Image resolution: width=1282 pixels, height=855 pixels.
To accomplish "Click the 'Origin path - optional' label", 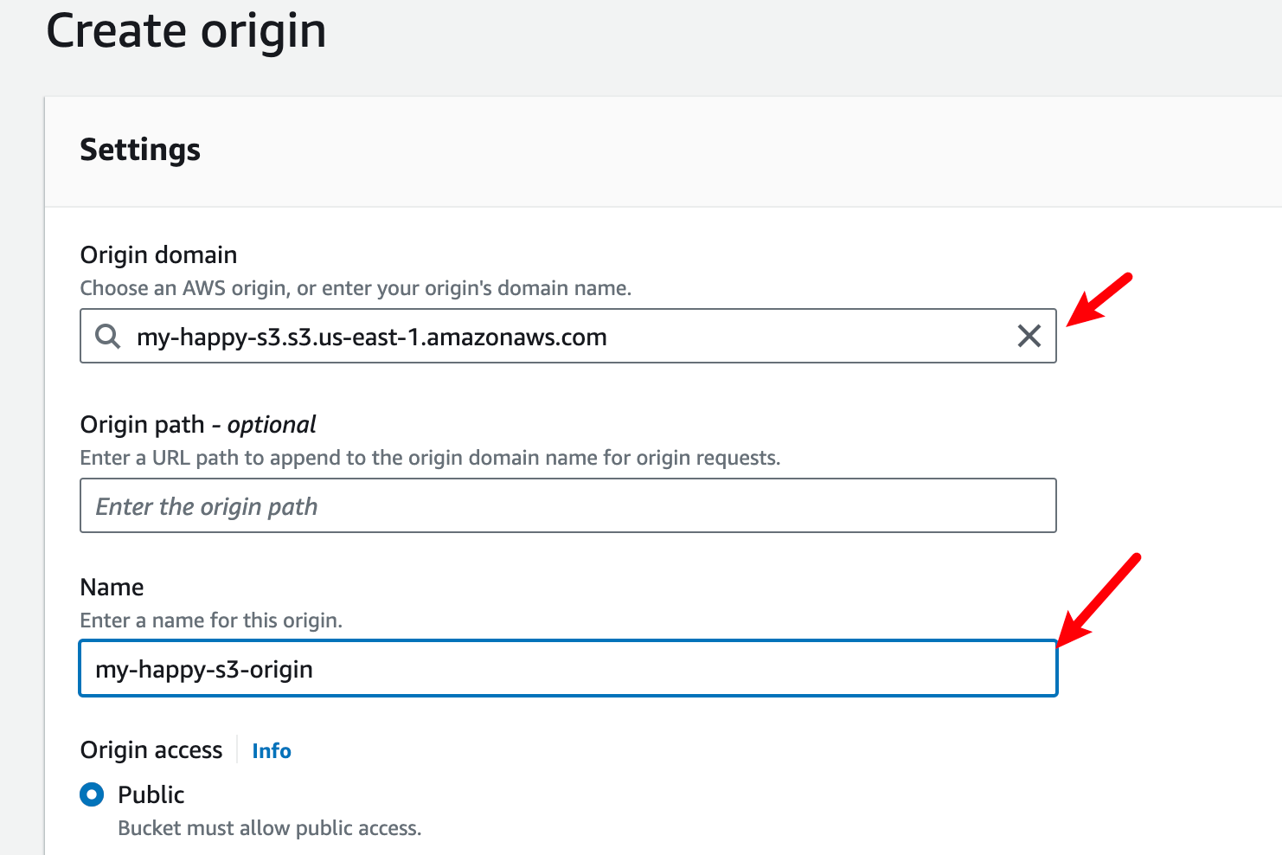I will click(x=198, y=424).
